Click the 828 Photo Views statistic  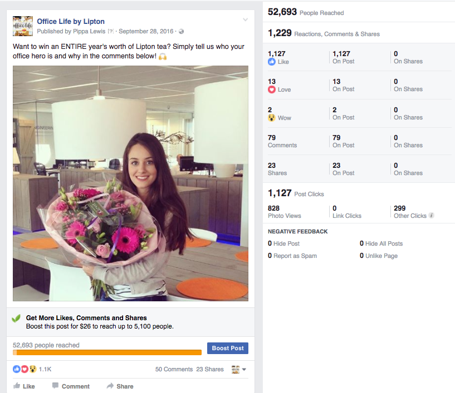285,212
